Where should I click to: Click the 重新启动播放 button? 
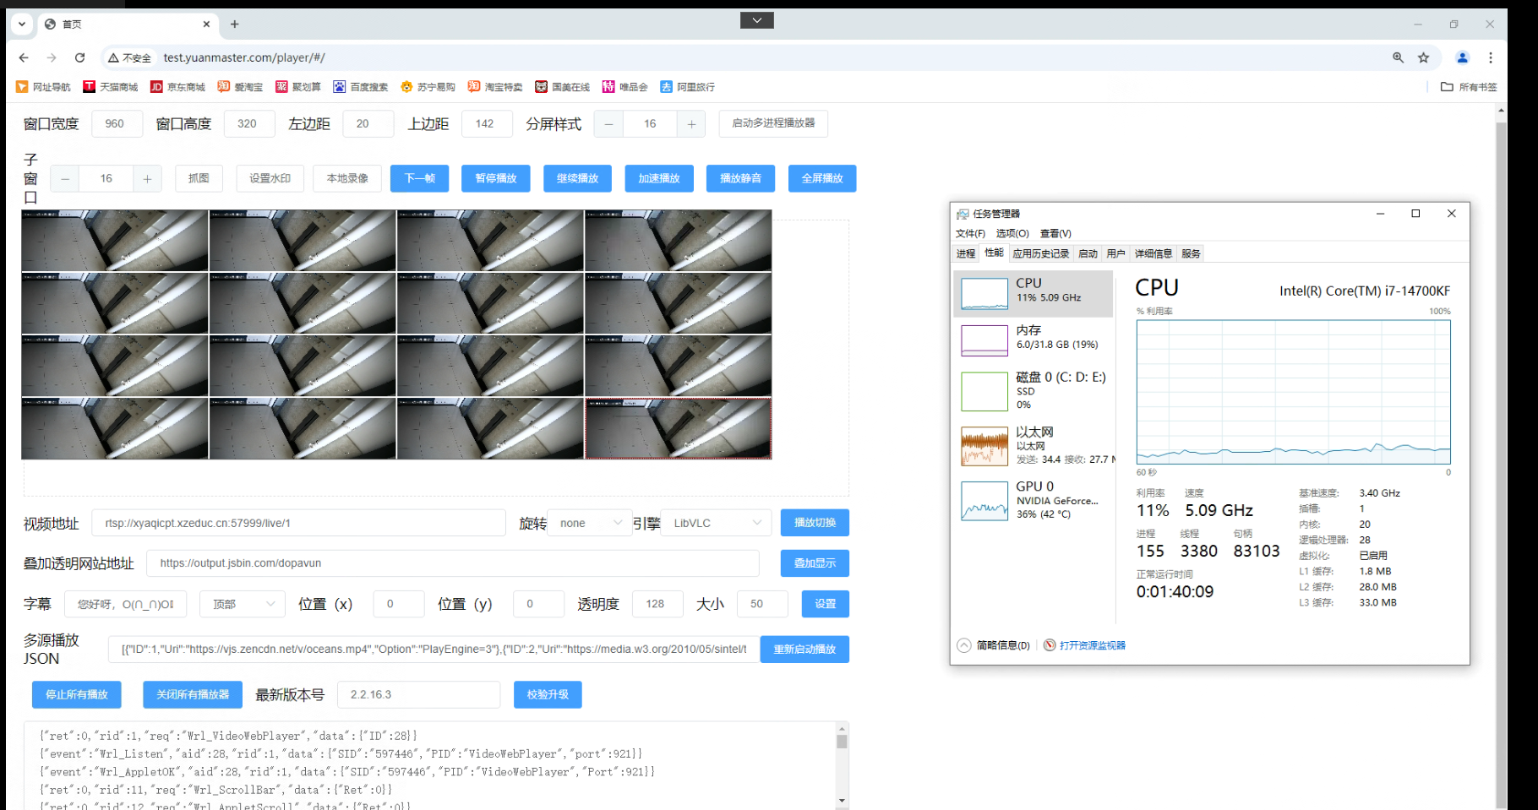click(804, 650)
